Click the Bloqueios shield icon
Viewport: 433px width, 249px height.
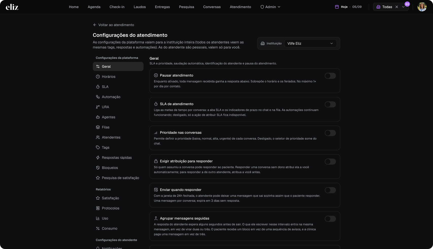tap(98, 168)
